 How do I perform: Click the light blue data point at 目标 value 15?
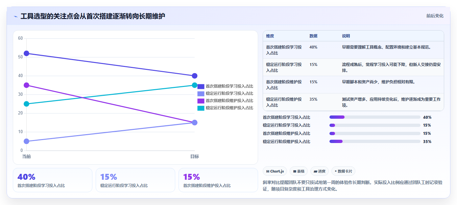point(195,123)
